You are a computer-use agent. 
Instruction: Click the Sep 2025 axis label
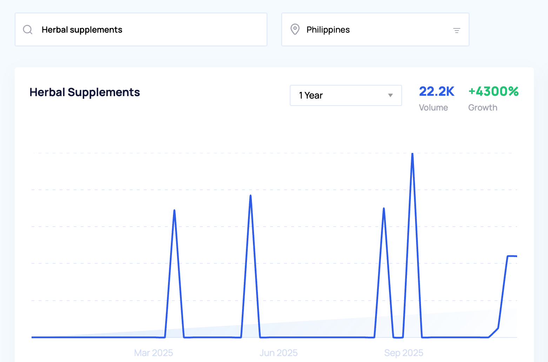pyautogui.click(x=403, y=353)
